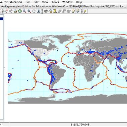Pick the Select Features tool
This screenshot has height=127, width=127.
coord(55,11)
